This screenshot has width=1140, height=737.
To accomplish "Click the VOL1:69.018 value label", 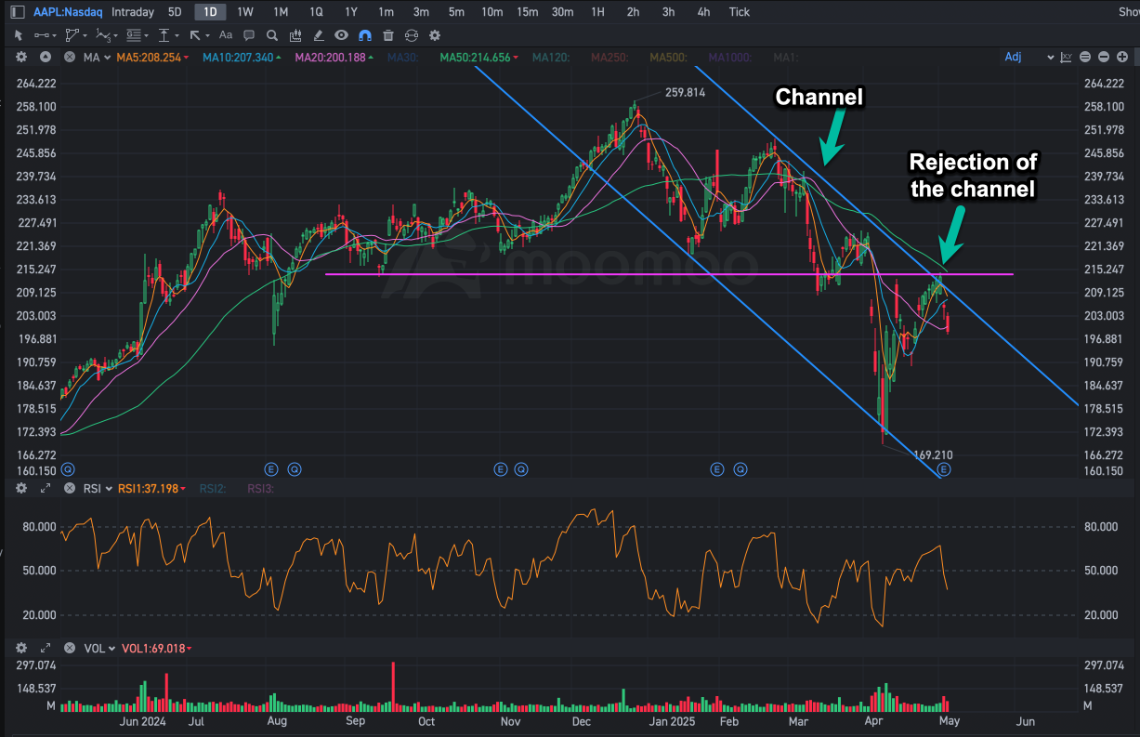I will tap(155, 648).
